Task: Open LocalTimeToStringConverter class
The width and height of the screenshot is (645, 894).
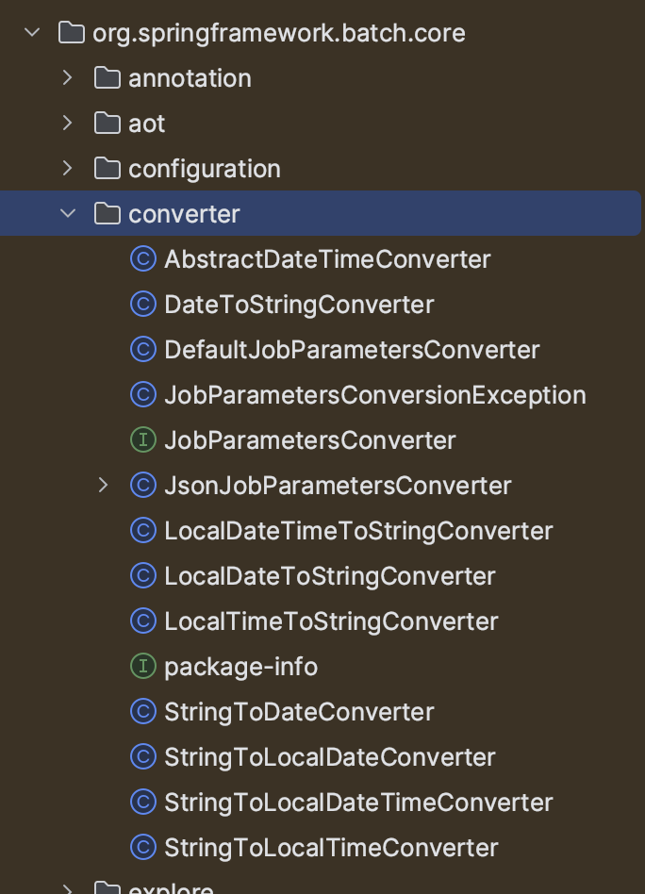Action: click(331, 622)
